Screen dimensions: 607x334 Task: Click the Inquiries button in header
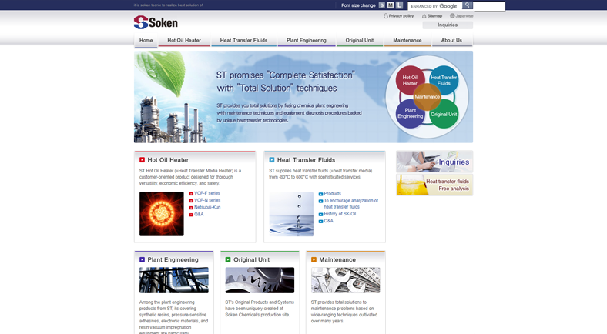(x=448, y=25)
